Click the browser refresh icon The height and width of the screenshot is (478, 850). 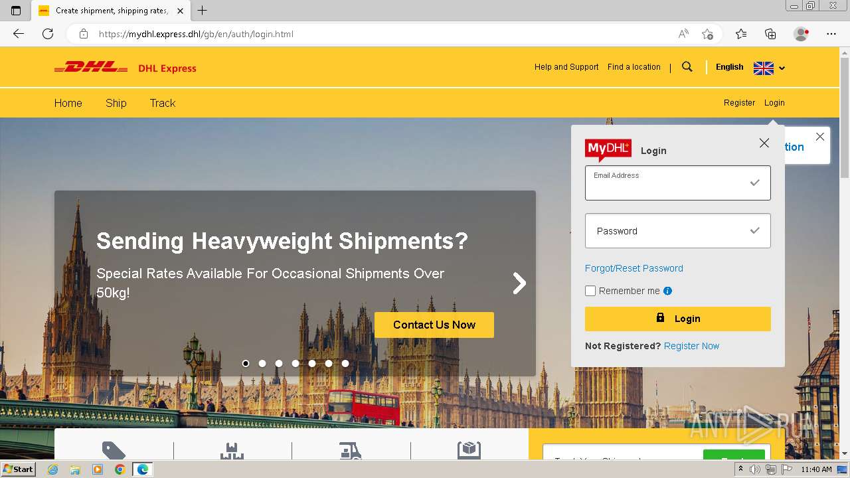pos(48,34)
